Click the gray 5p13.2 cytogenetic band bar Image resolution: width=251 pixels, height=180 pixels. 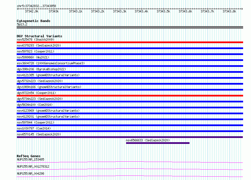(130, 27)
